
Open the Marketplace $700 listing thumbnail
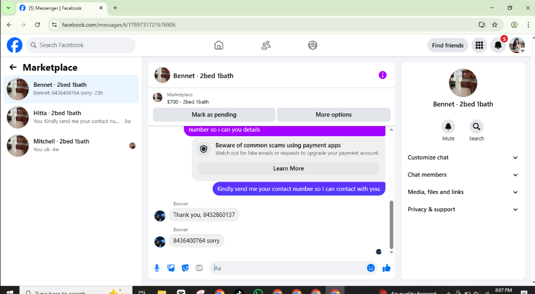coord(157,97)
